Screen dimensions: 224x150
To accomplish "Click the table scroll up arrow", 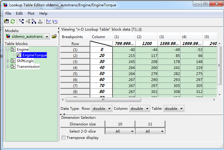I will point(219,43).
